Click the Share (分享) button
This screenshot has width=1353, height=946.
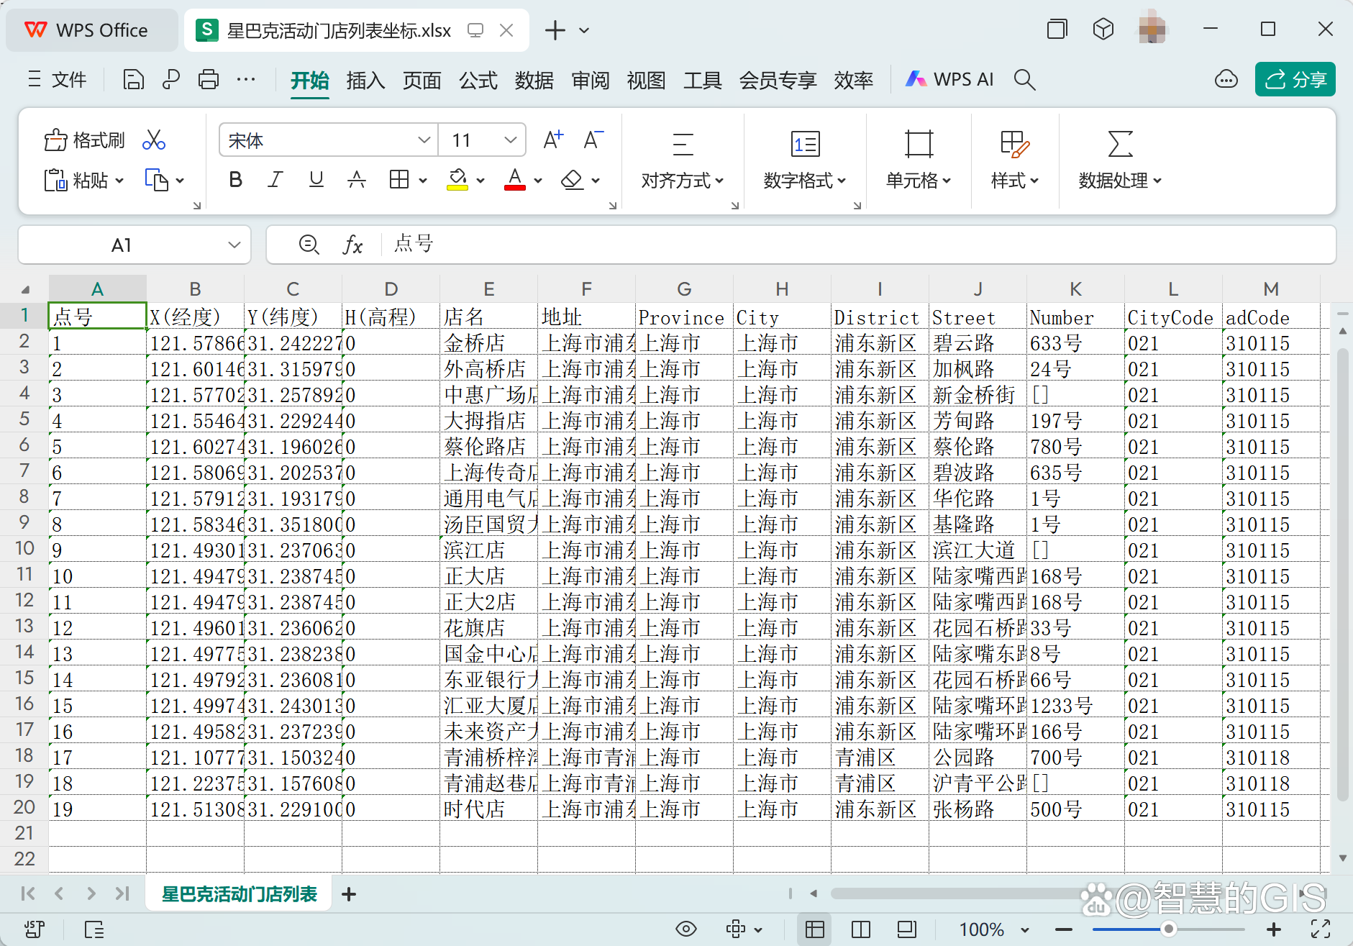(x=1295, y=79)
